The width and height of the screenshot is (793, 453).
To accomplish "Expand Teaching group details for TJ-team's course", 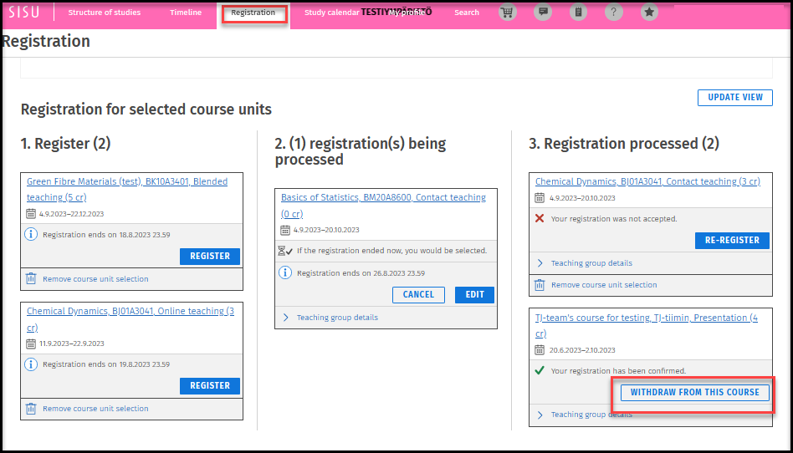I will click(591, 415).
